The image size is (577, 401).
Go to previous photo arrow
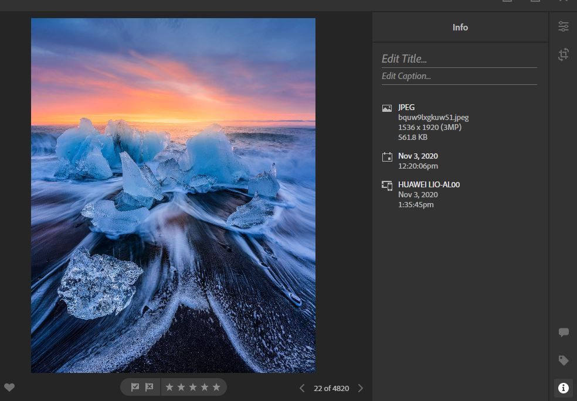point(302,388)
